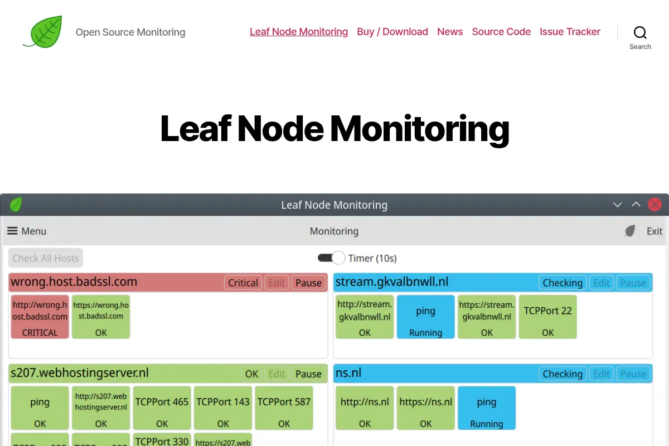Open the hamburger Menu in the app
The width and height of the screenshot is (669, 446).
point(26,231)
